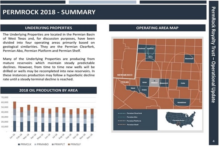Image resolution: width=219 pixels, height=147 pixels.
Task: Click the Permian Basin US inset map
Action: (180, 119)
